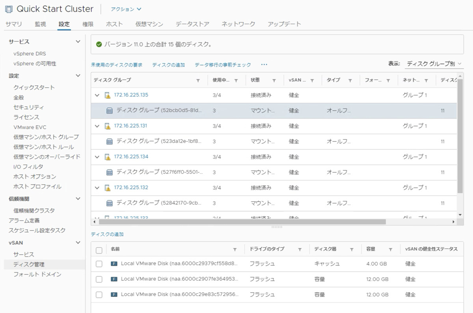Click the disk group icon for 52bcb0d5-81d
Screen dimensions: 473x313
(110, 111)
